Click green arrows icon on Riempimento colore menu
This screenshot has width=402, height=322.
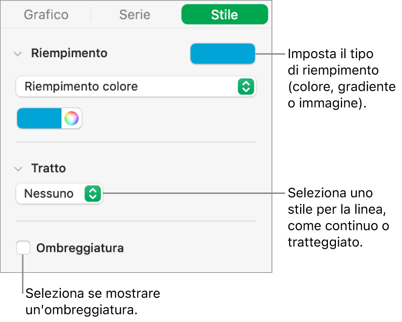tap(245, 87)
